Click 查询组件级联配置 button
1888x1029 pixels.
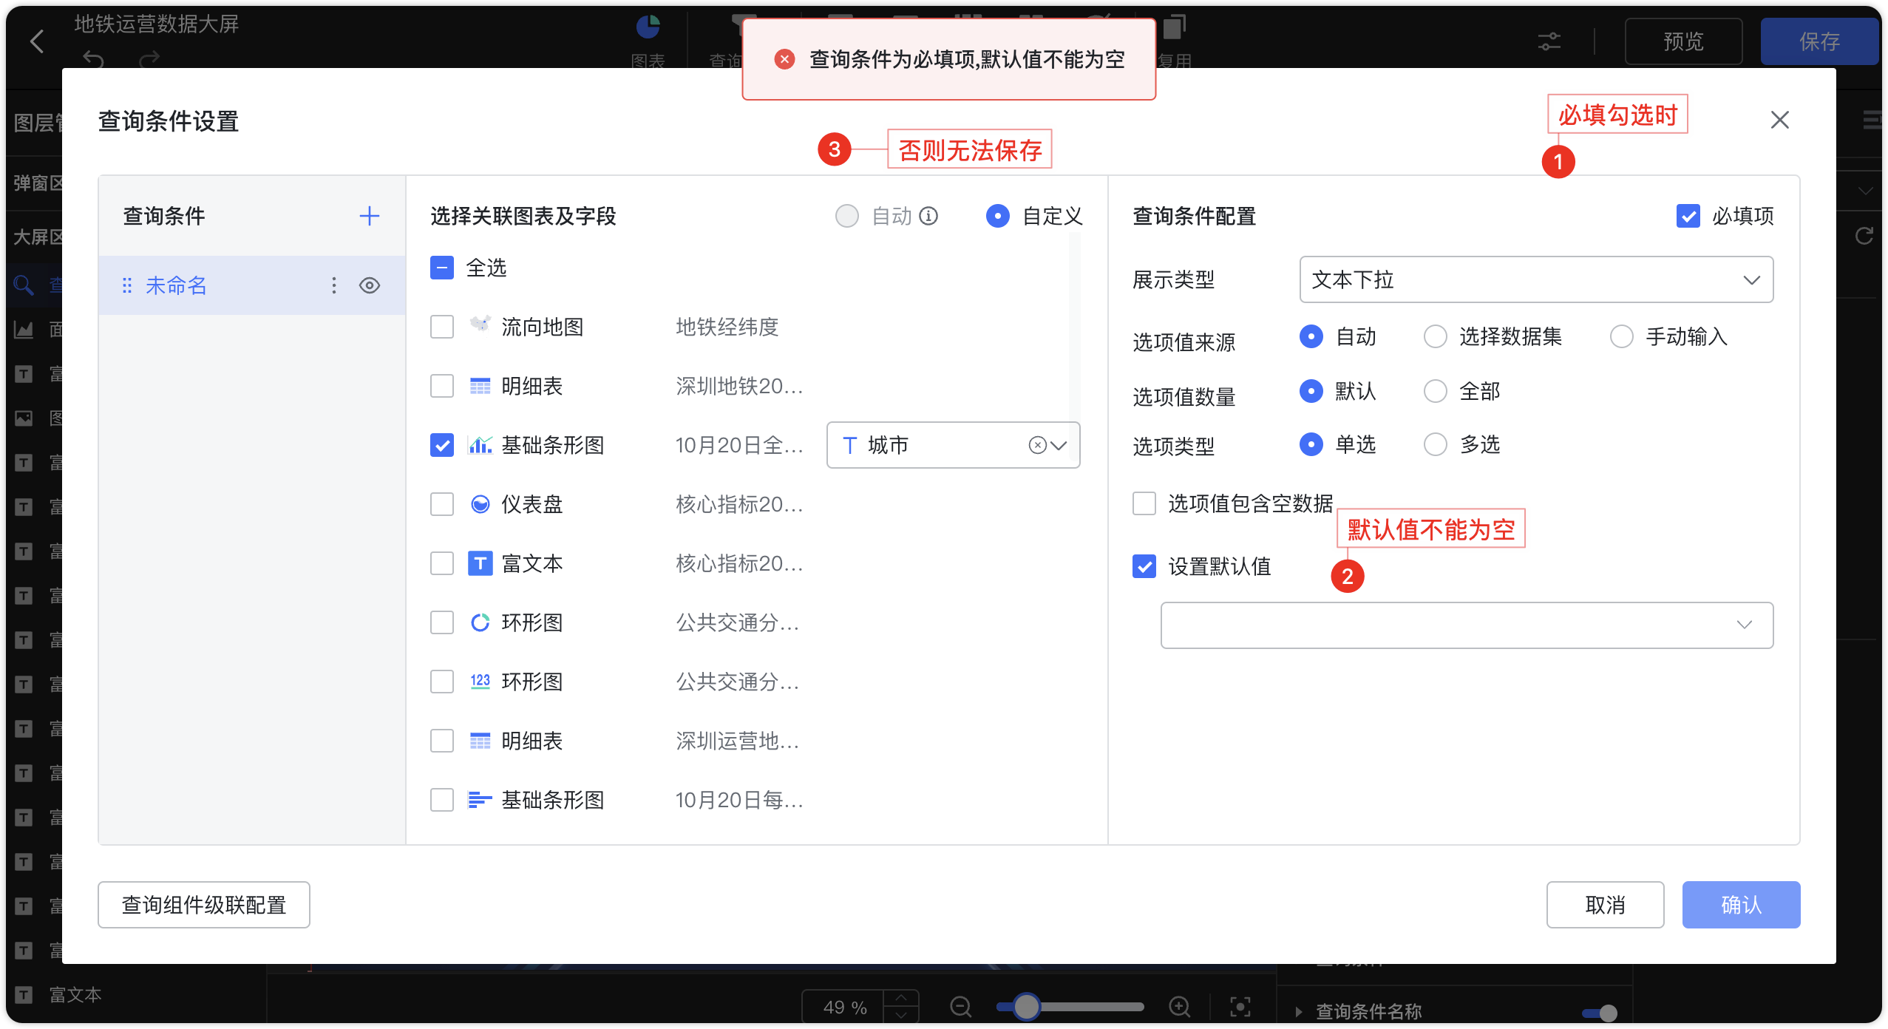(x=204, y=904)
